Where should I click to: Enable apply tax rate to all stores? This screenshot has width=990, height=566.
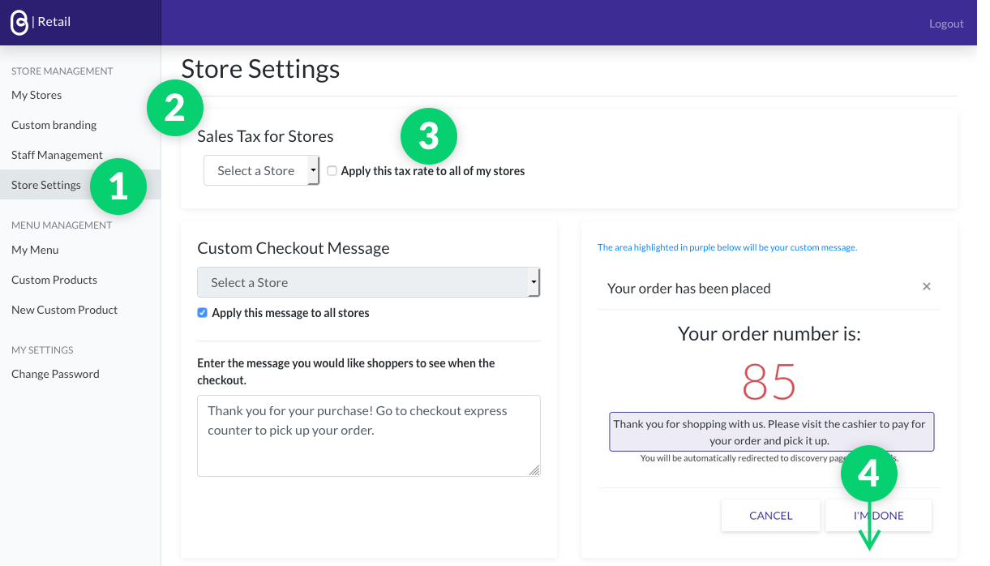pos(332,171)
